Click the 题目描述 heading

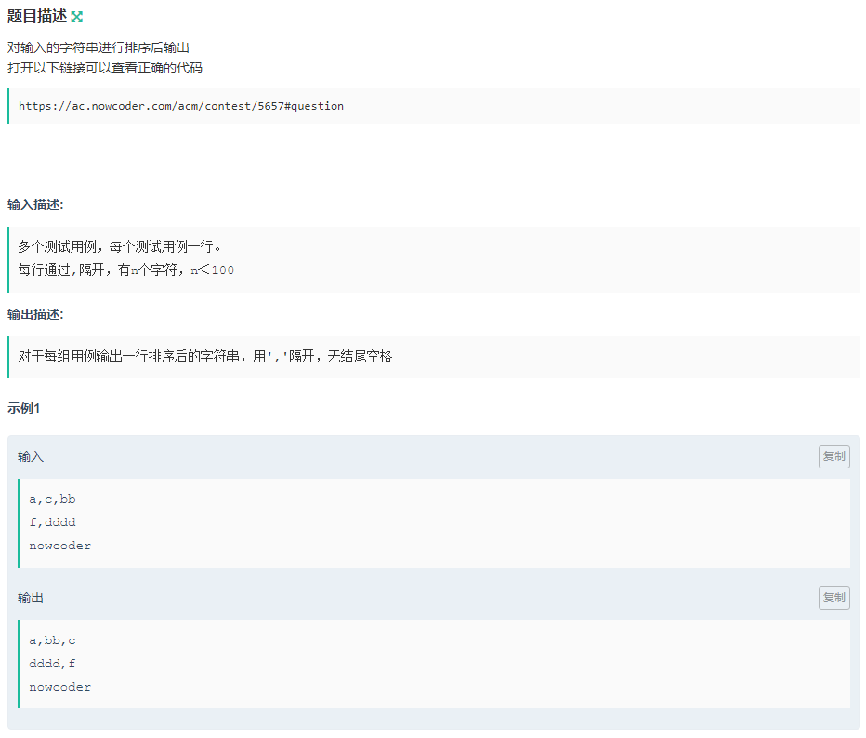(x=37, y=17)
